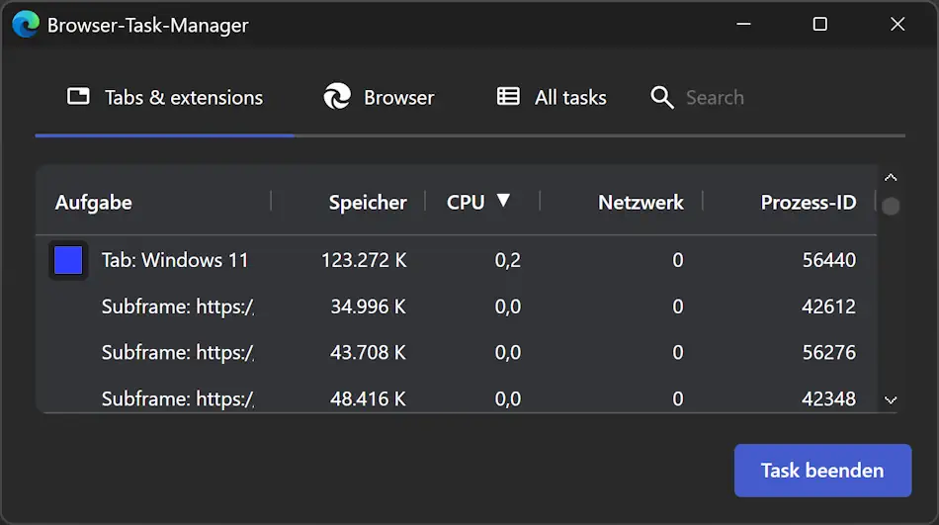Sort by CPU column header
This screenshot has height=525, width=939.
466,203
